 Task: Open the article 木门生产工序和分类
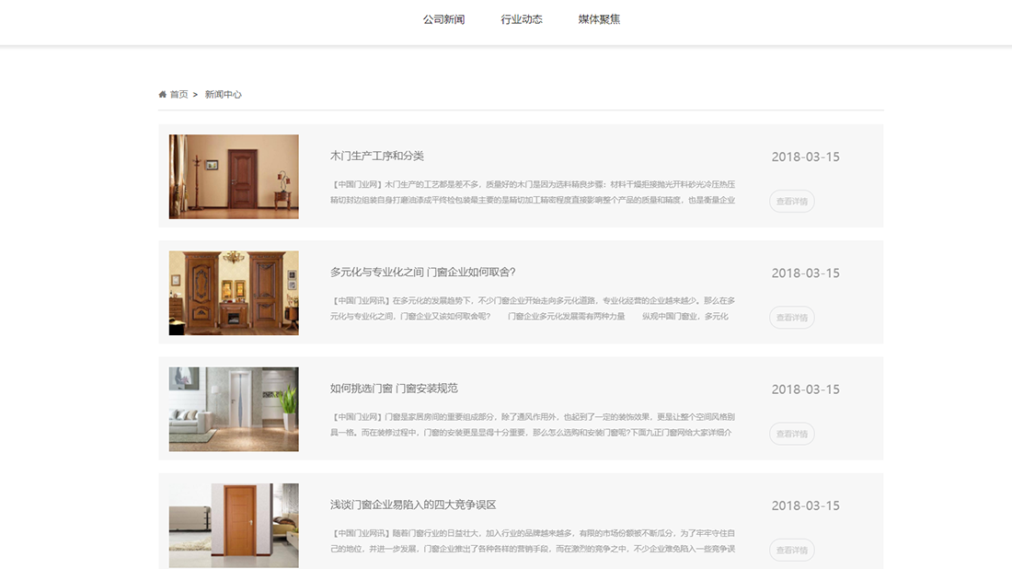click(376, 157)
